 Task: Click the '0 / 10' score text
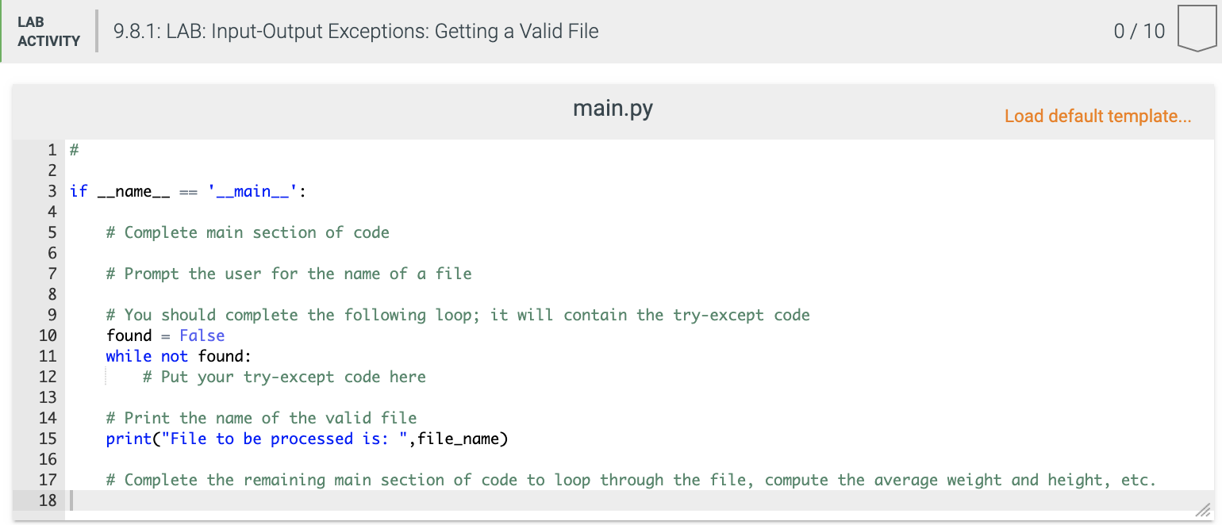(x=1139, y=31)
